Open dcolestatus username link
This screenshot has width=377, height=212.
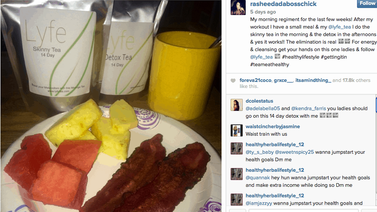[x=259, y=101]
